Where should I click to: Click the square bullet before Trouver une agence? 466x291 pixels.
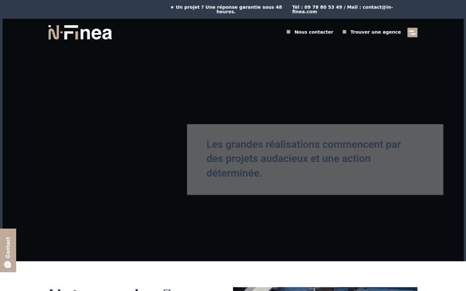(x=344, y=32)
